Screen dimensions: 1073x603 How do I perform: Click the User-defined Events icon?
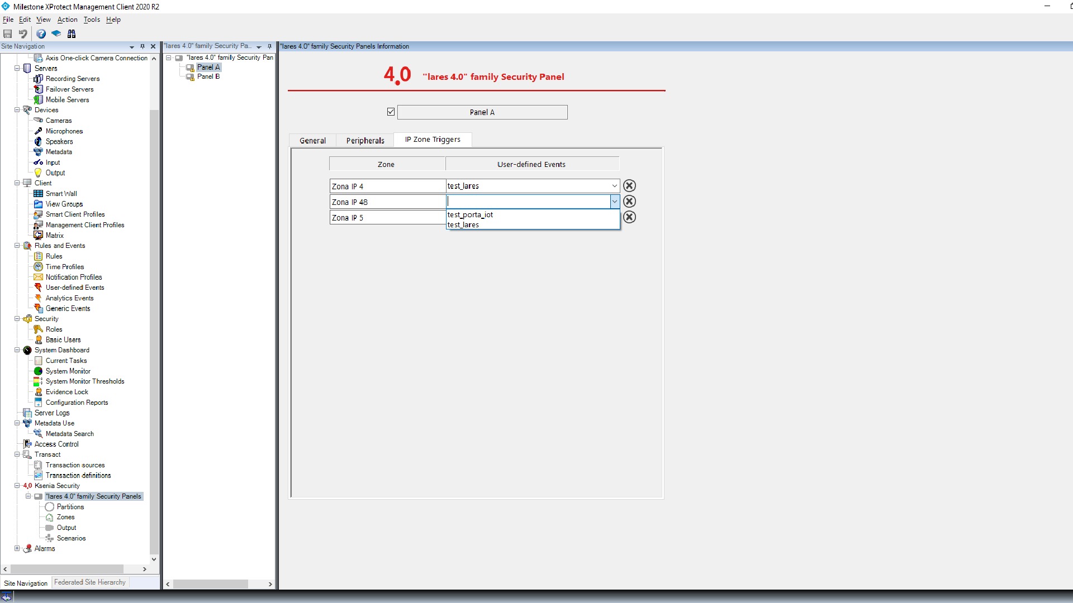pyautogui.click(x=38, y=288)
